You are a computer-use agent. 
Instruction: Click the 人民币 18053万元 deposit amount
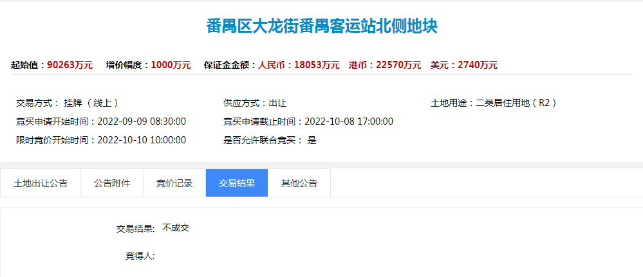point(299,65)
